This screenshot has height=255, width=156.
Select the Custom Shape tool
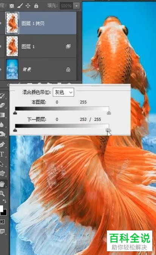[x=2, y=173]
